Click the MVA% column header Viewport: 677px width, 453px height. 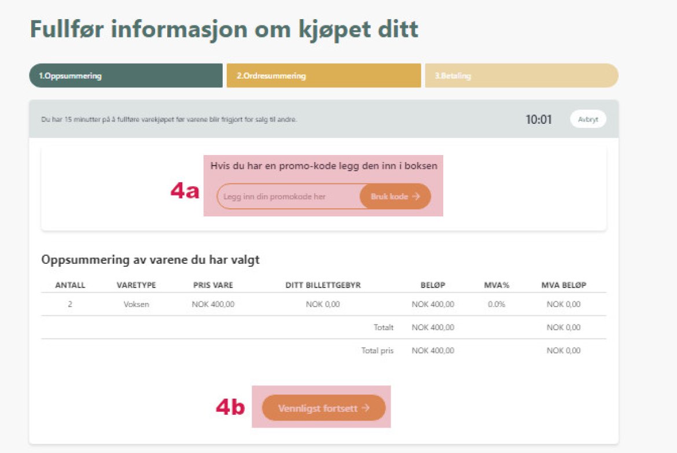496,285
